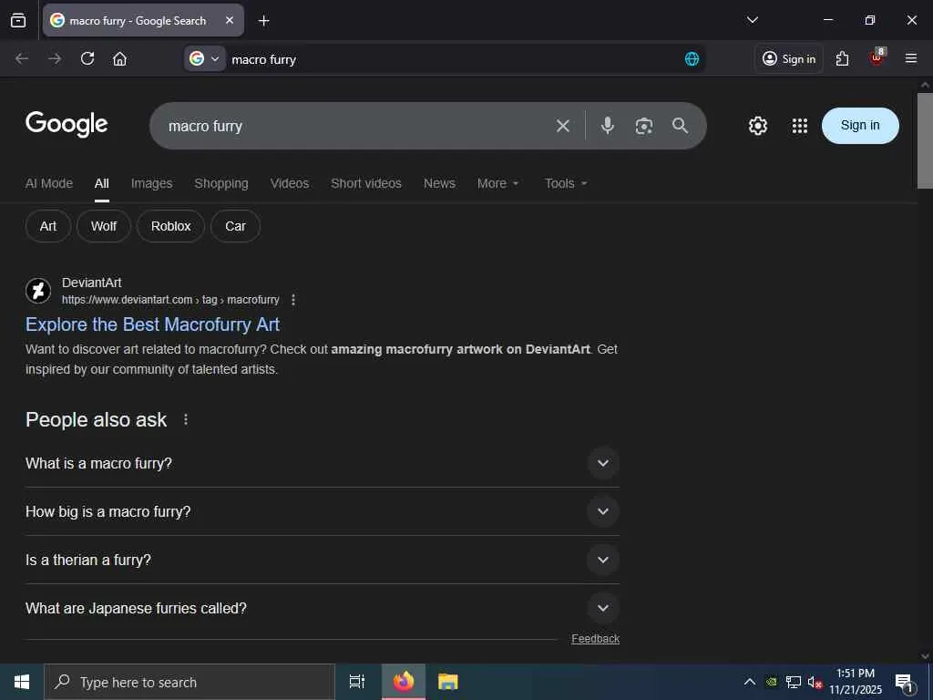The width and height of the screenshot is (933, 700).
Task: Click the page vertical scrollbar thumb
Action: pos(925,141)
